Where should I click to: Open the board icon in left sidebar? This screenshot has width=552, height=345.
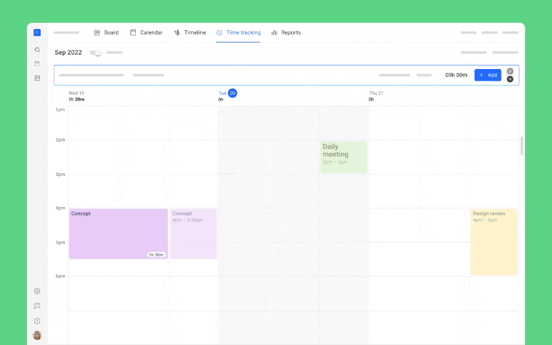pos(37,78)
